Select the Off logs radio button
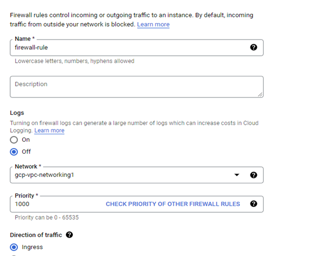 tap(14, 152)
